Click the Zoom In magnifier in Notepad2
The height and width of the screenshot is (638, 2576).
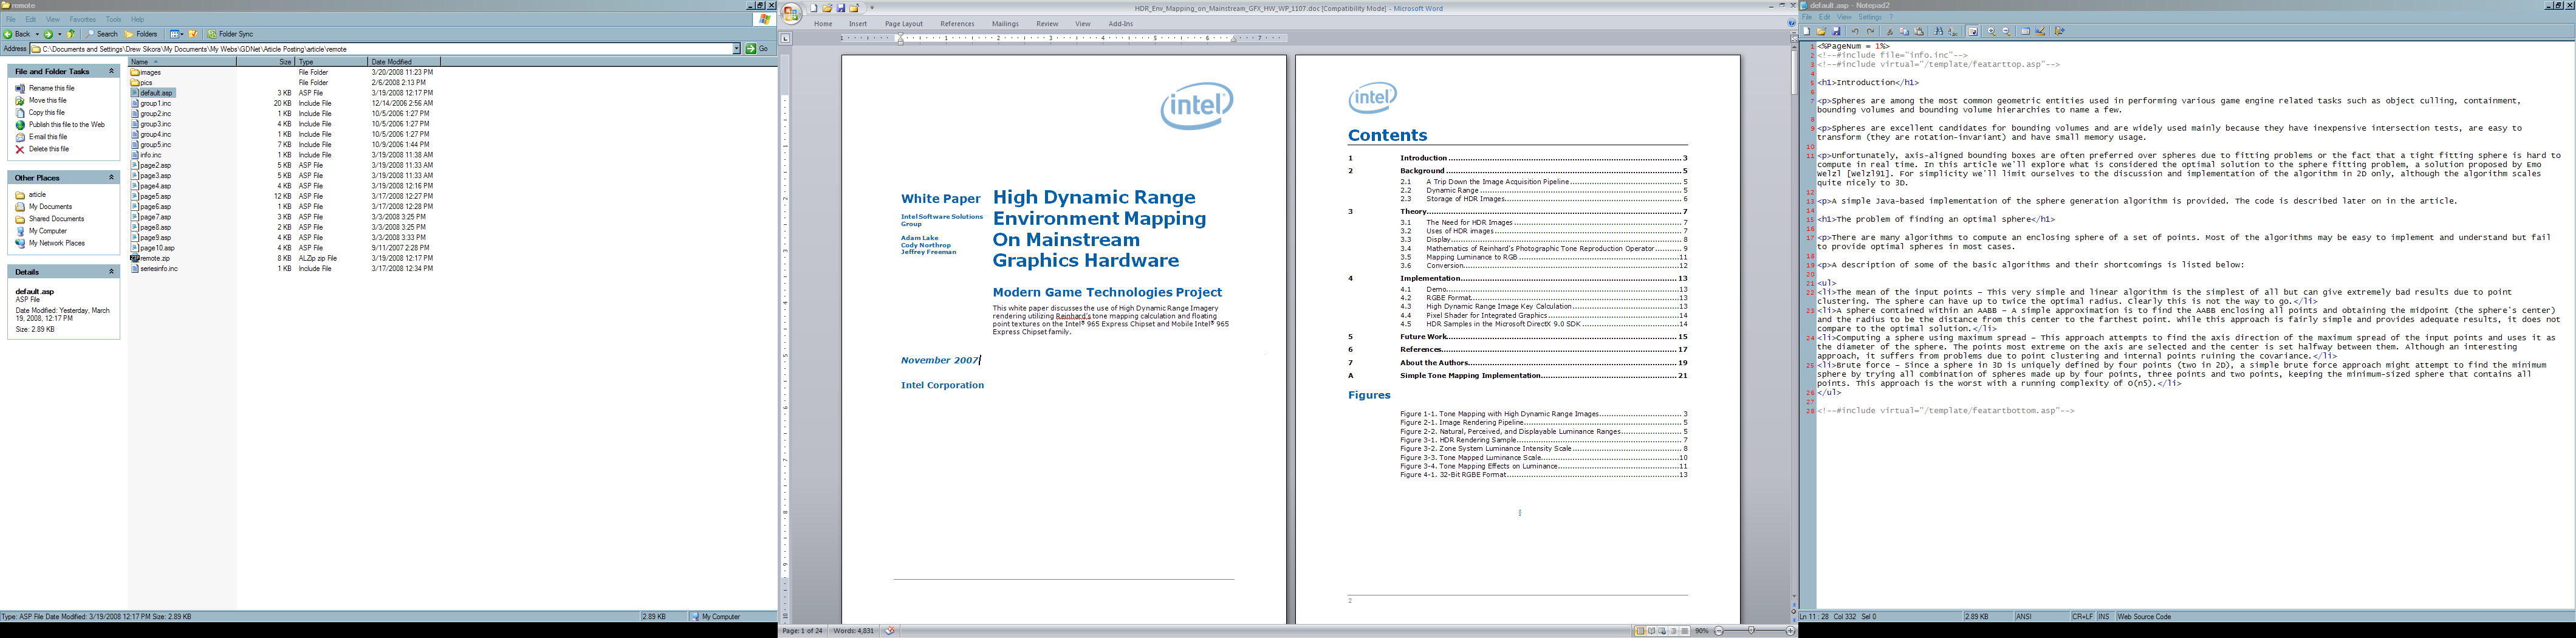coord(1992,32)
